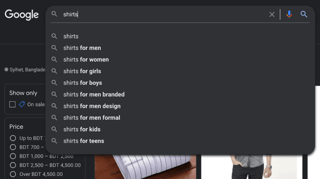Viewport: 320px width, 179px height.
Task: Choose 'shirts for women' suggestion
Action: [86, 60]
